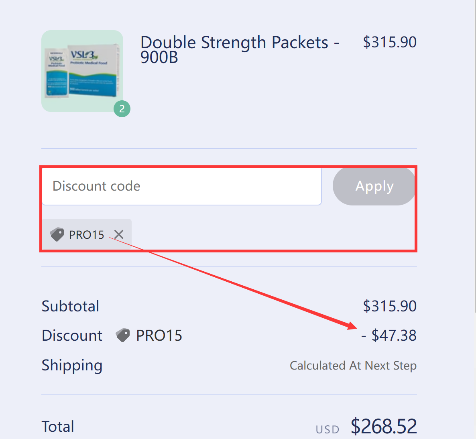The height and width of the screenshot is (439, 476).
Task: Click the tag icon inside the PRO15 chip
Action: pyautogui.click(x=57, y=234)
